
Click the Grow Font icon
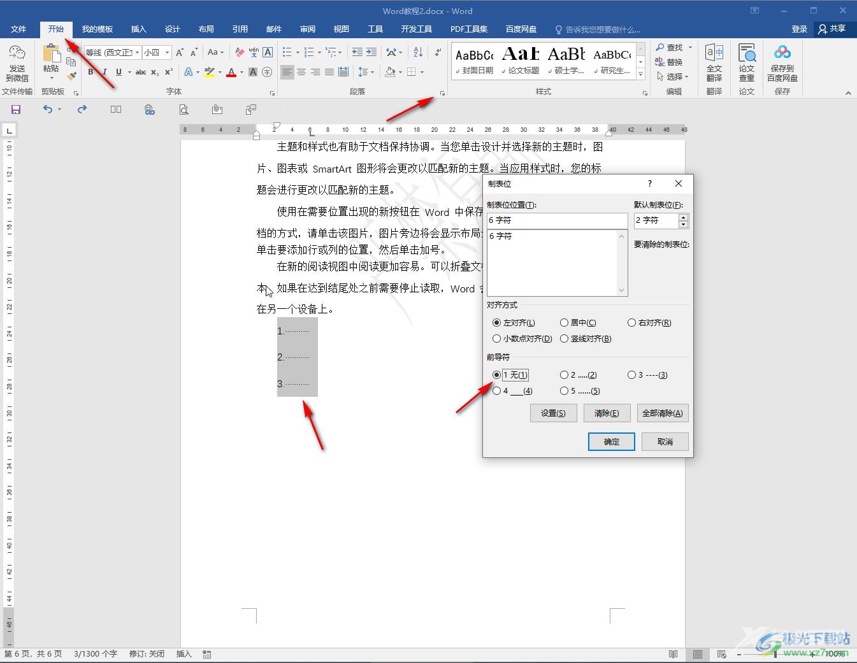180,52
